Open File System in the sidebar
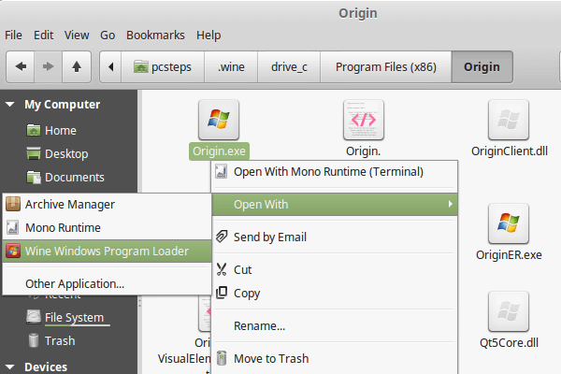The width and height of the screenshot is (561, 374). tap(74, 318)
